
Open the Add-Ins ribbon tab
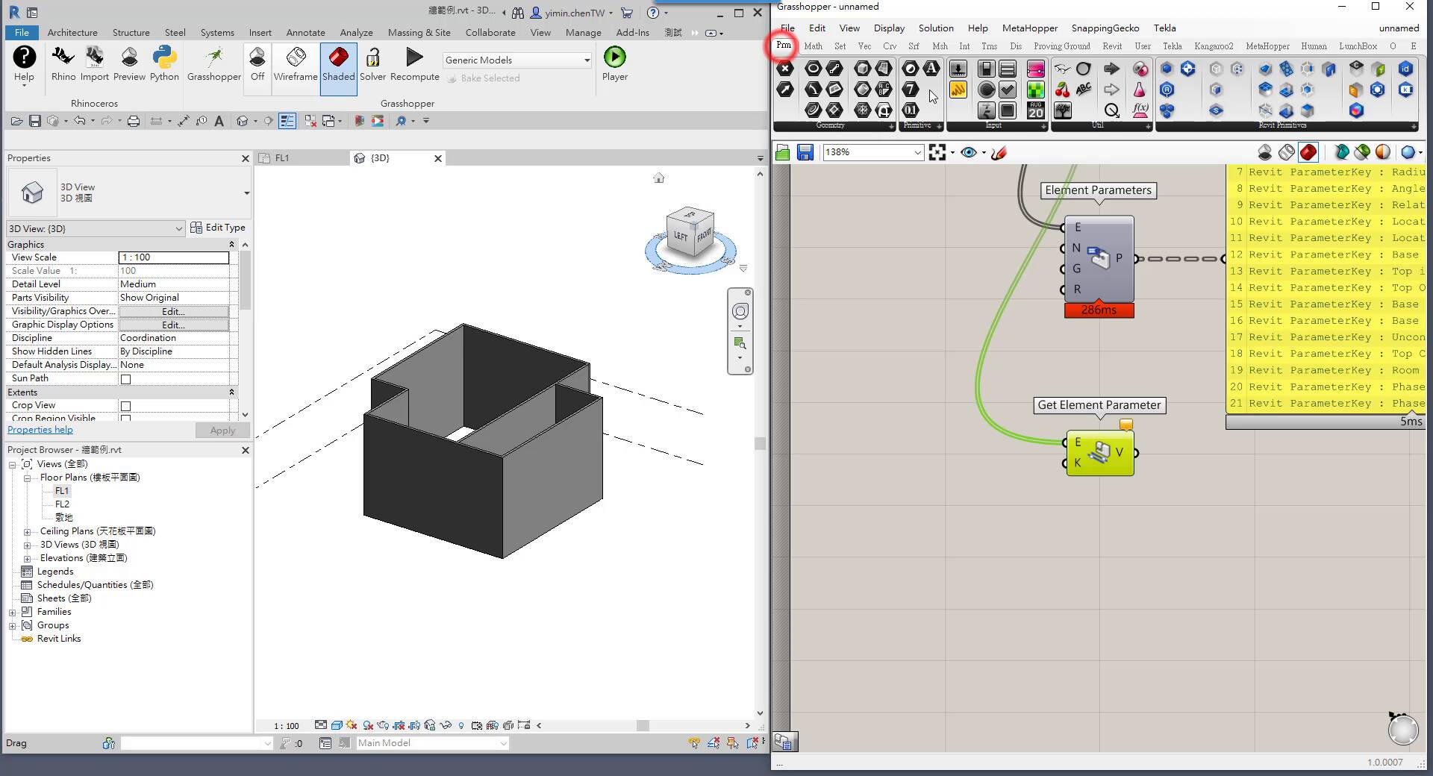pos(632,33)
